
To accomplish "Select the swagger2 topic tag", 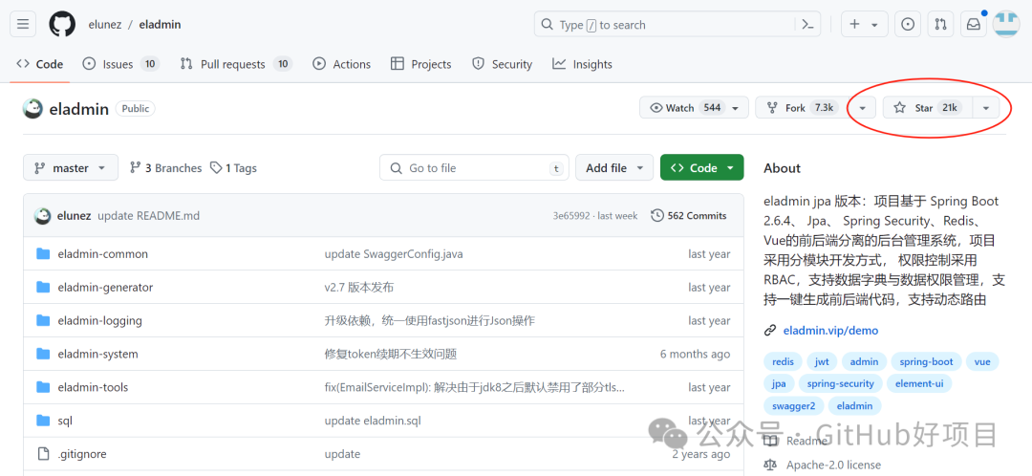I will (793, 405).
